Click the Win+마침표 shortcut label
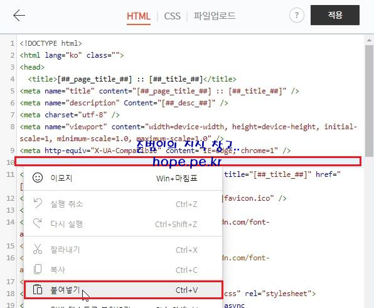This screenshot has height=308, width=374. click(x=177, y=178)
